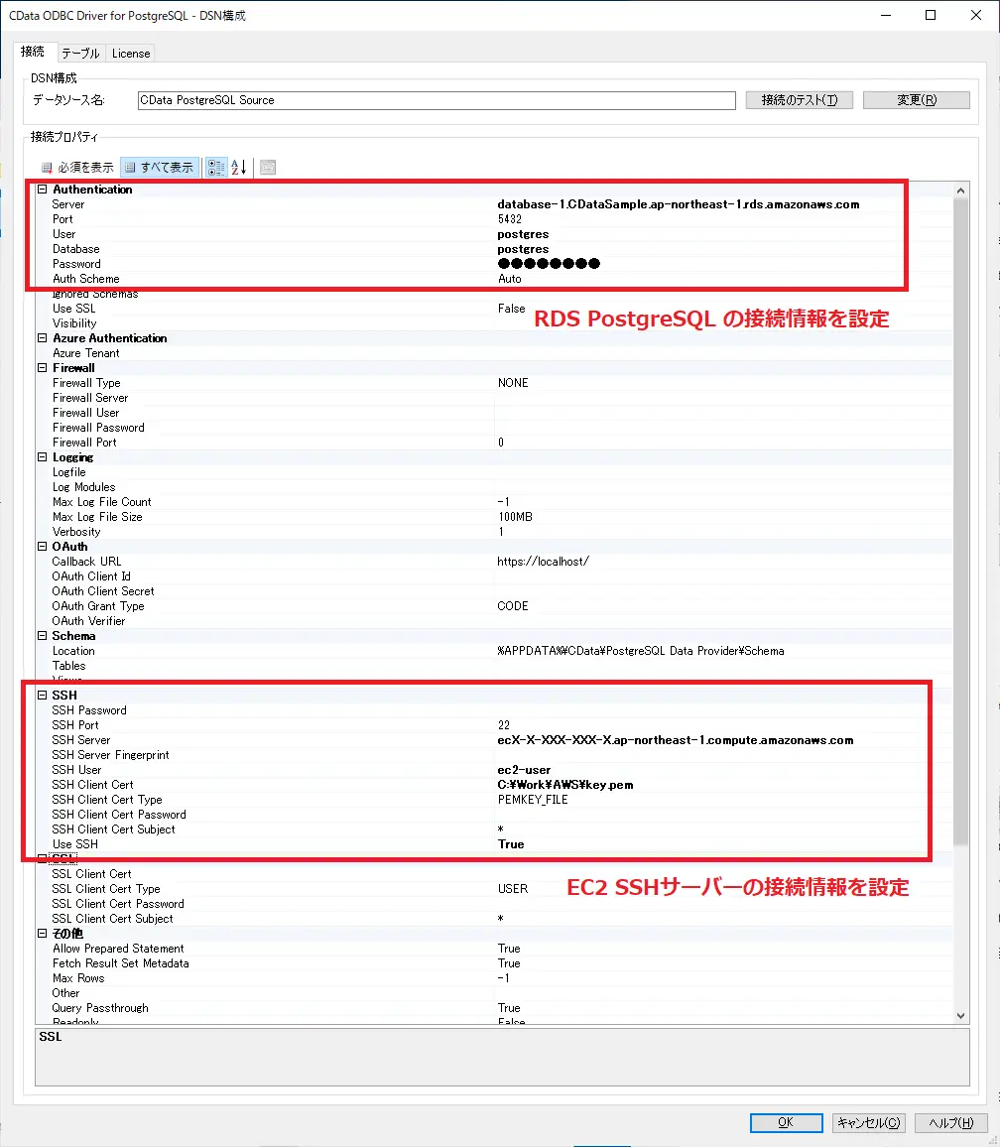
Task: Confirm settings with the OK button
Action: [x=786, y=1122]
